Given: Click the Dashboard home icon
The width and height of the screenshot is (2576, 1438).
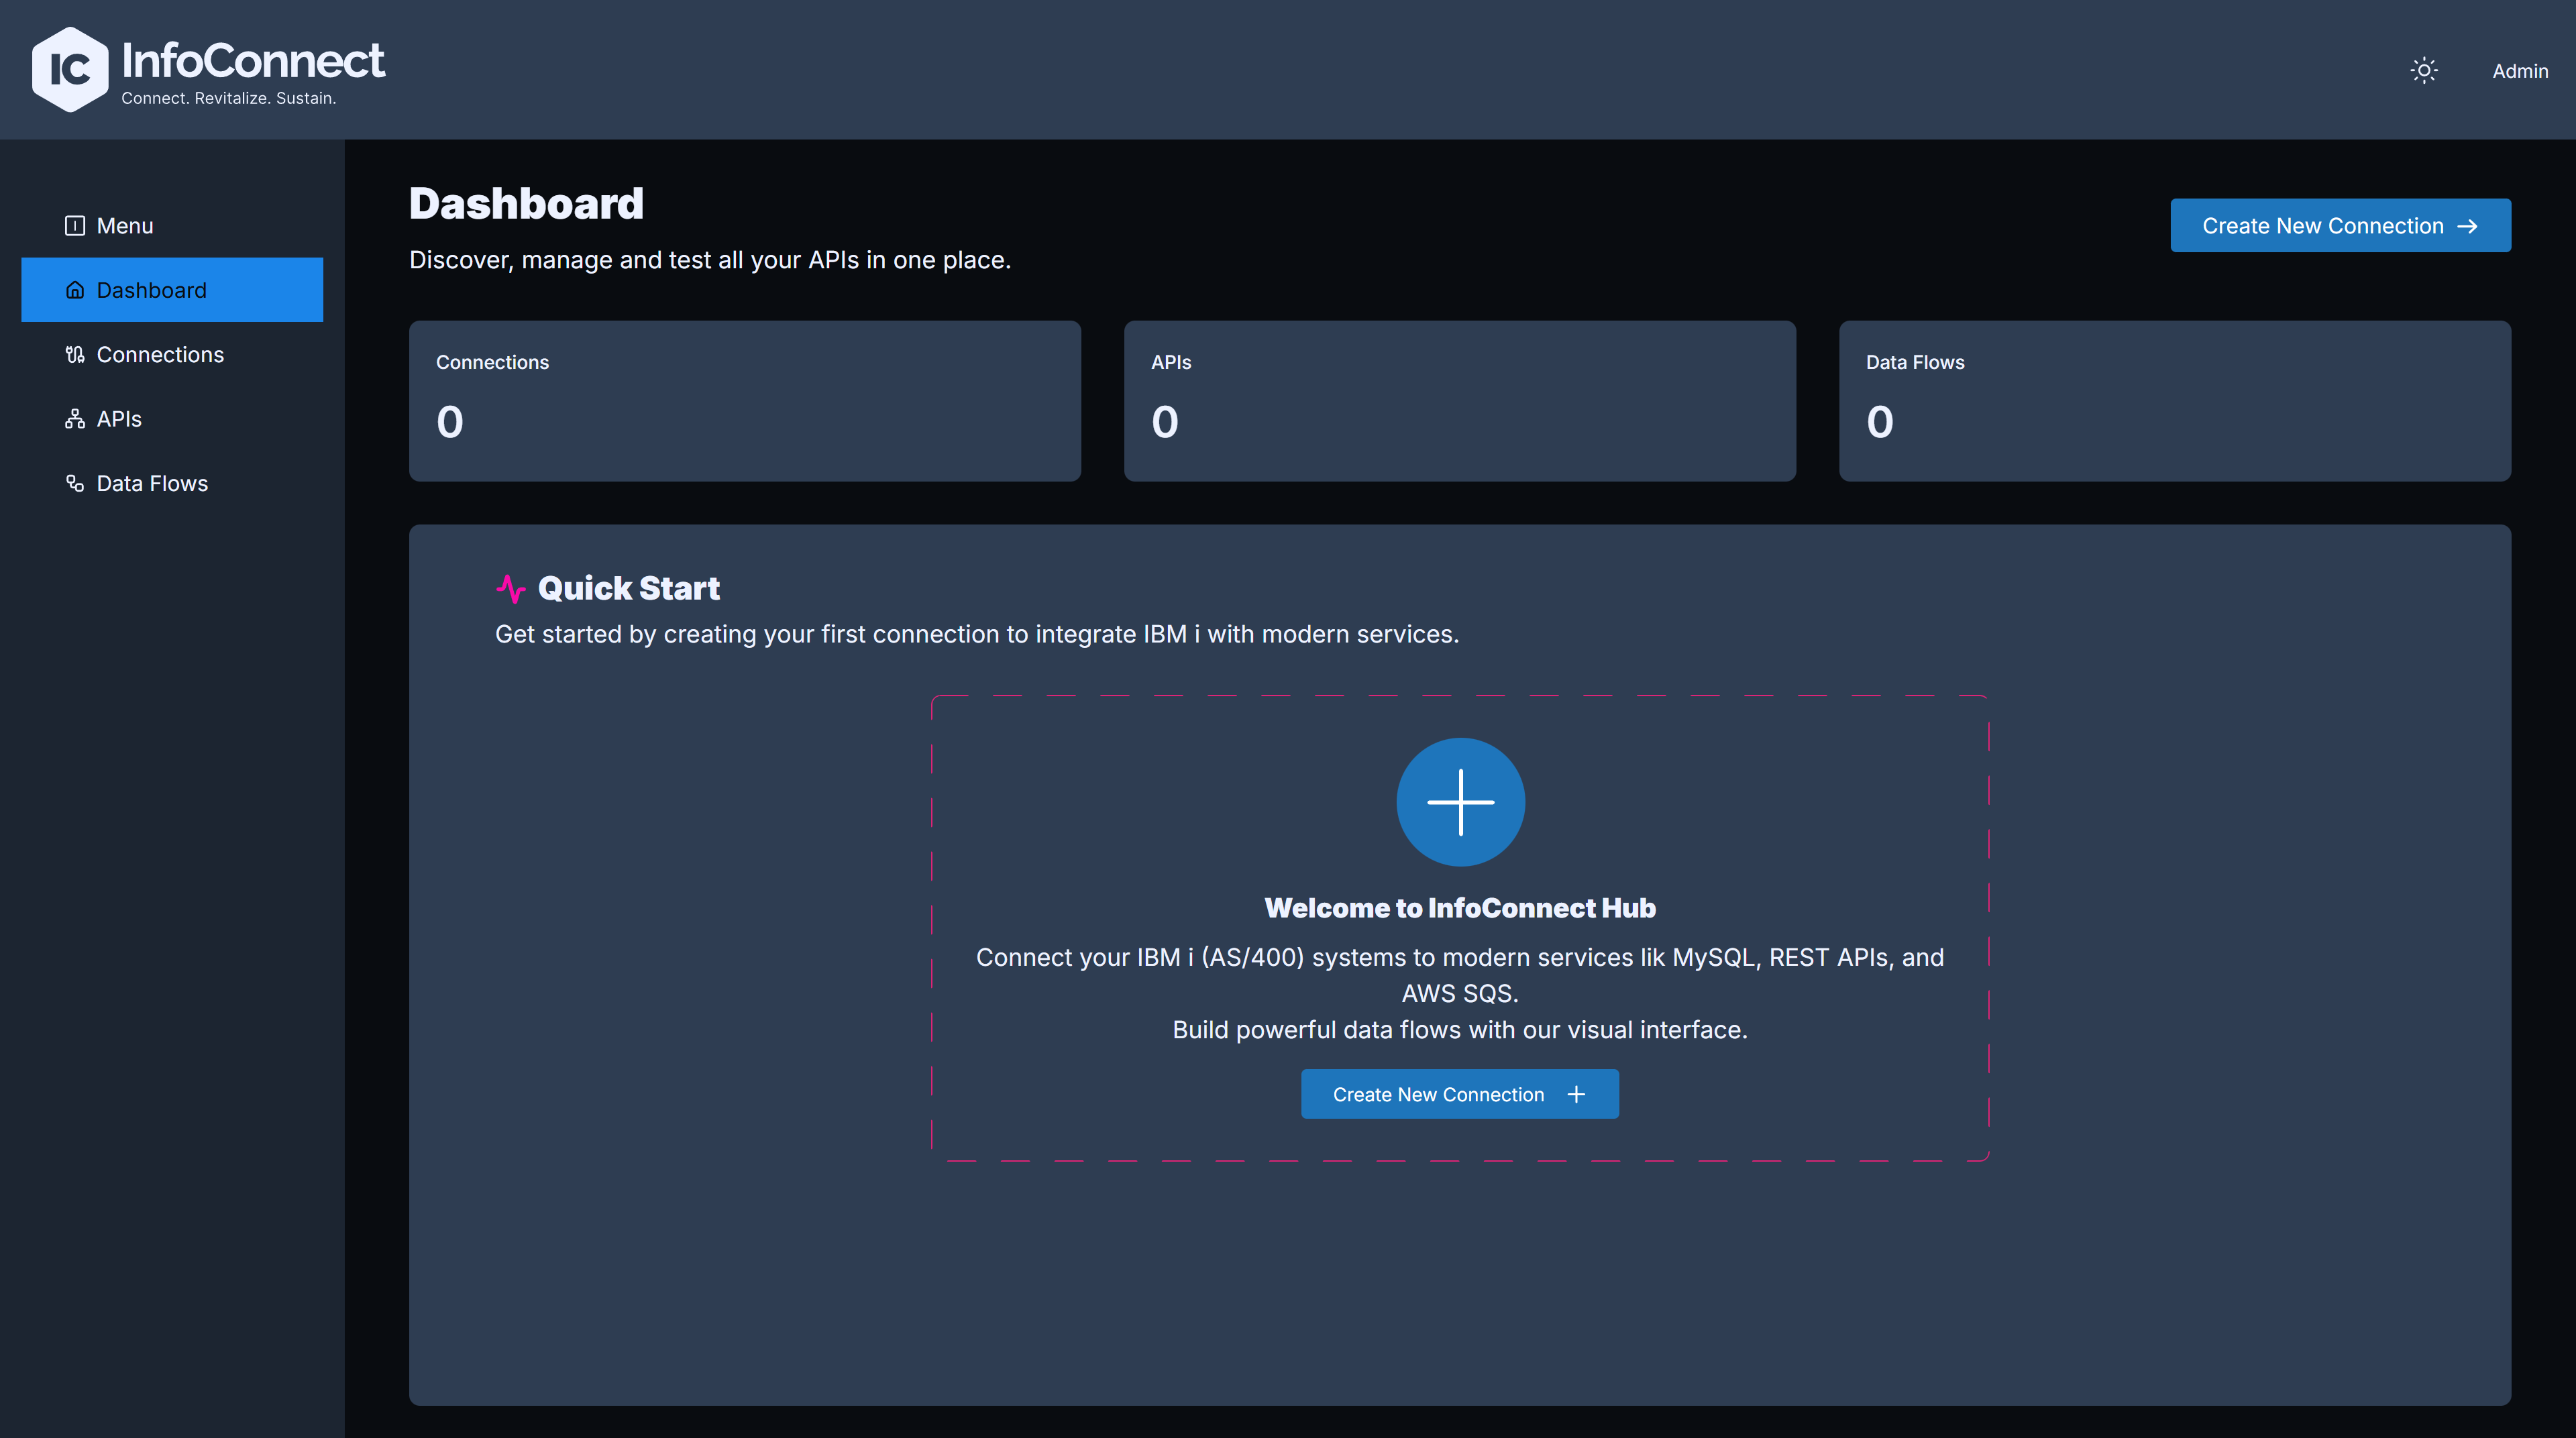Looking at the screenshot, I should pyautogui.click(x=75, y=290).
